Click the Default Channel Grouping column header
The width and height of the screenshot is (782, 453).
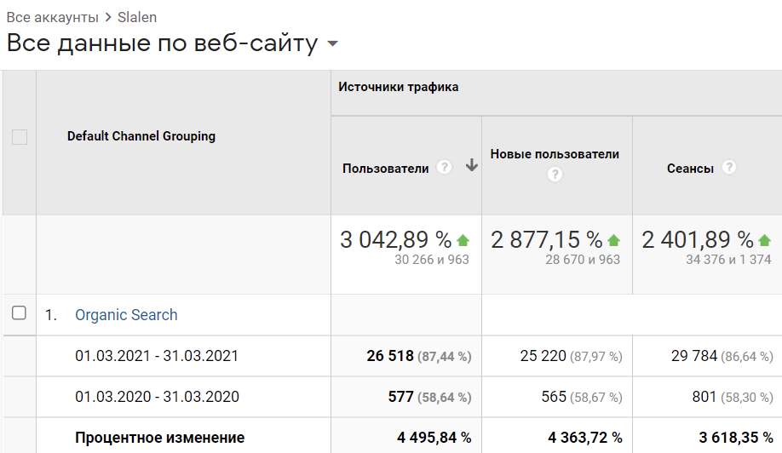pyautogui.click(x=141, y=136)
